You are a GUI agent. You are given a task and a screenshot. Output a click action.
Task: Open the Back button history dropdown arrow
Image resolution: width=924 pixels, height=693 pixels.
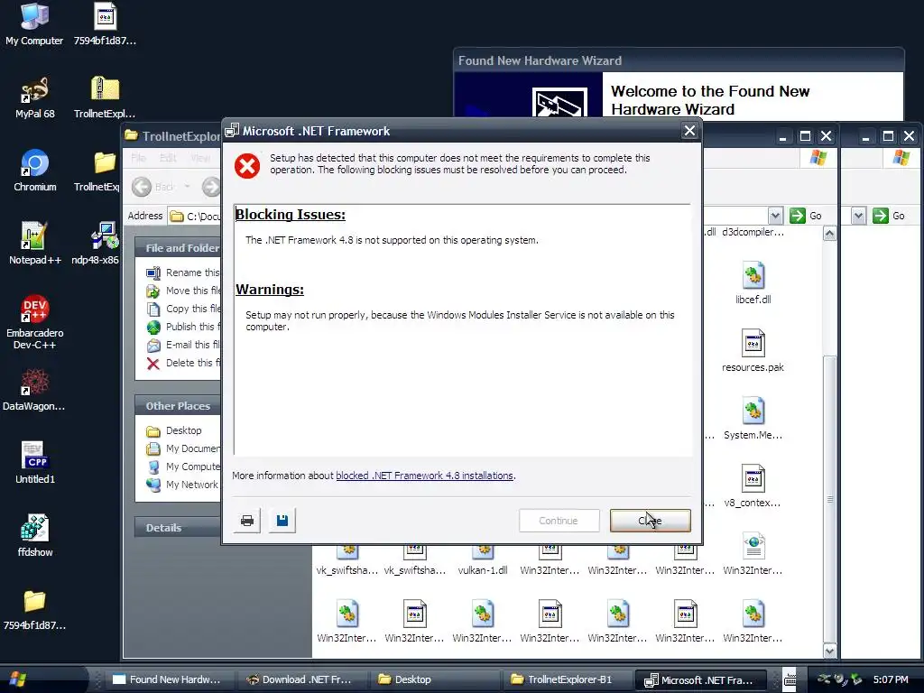[188, 187]
